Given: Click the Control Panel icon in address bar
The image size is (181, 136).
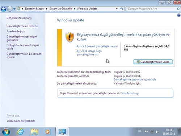Looking at the screenshot, I should (18, 9).
